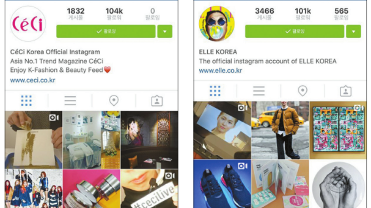Open the CéCi logo profile picture
This screenshot has height=208, width=371.
click(x=28, y=24)
